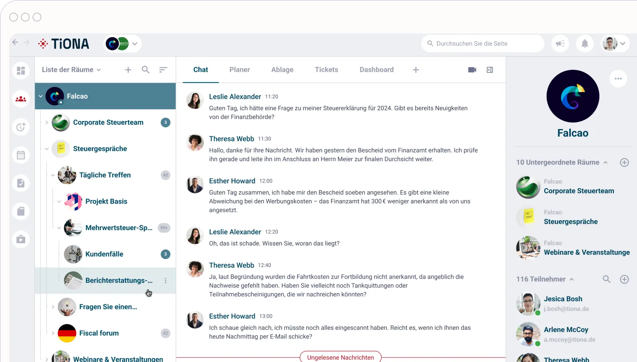Expand Fiscal forum room

pyautogui.click(x=53, y=333)
